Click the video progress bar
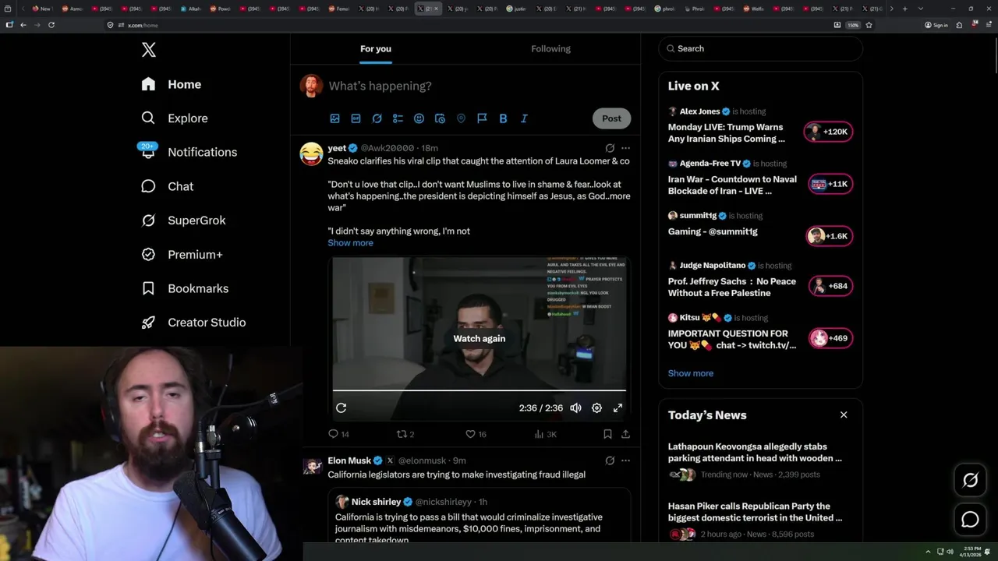The image size is (998, 561). (480, 390)
